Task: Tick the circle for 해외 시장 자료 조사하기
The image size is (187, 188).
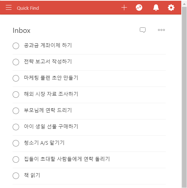Action: coord(16,95)
